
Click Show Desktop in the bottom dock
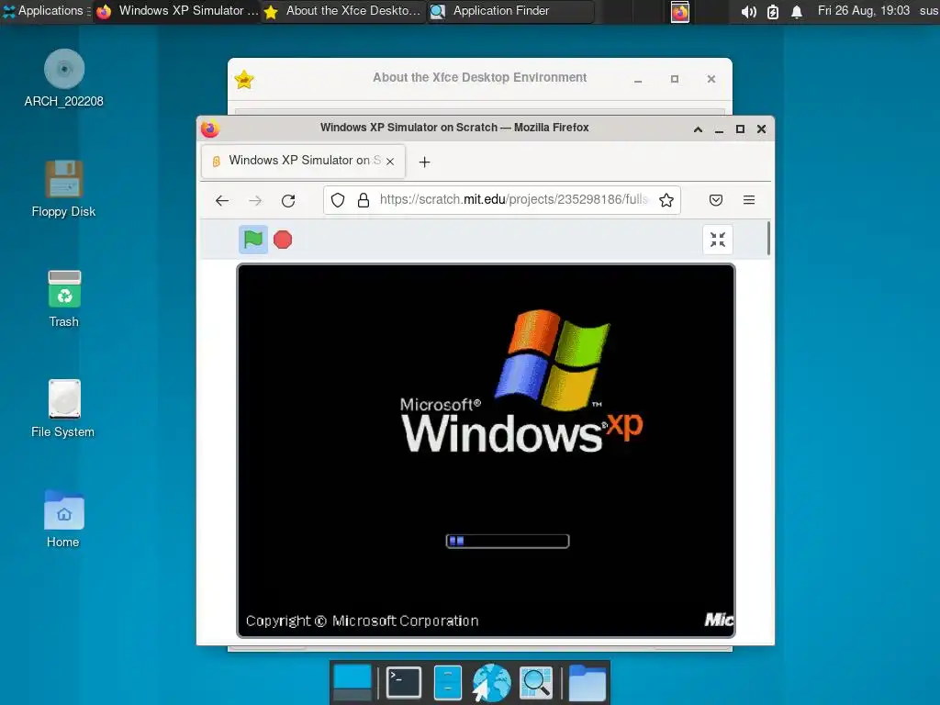click(352, 682)
